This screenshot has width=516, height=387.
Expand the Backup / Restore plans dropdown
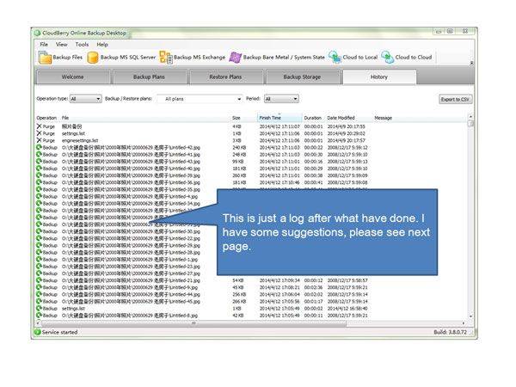point(200,99)
